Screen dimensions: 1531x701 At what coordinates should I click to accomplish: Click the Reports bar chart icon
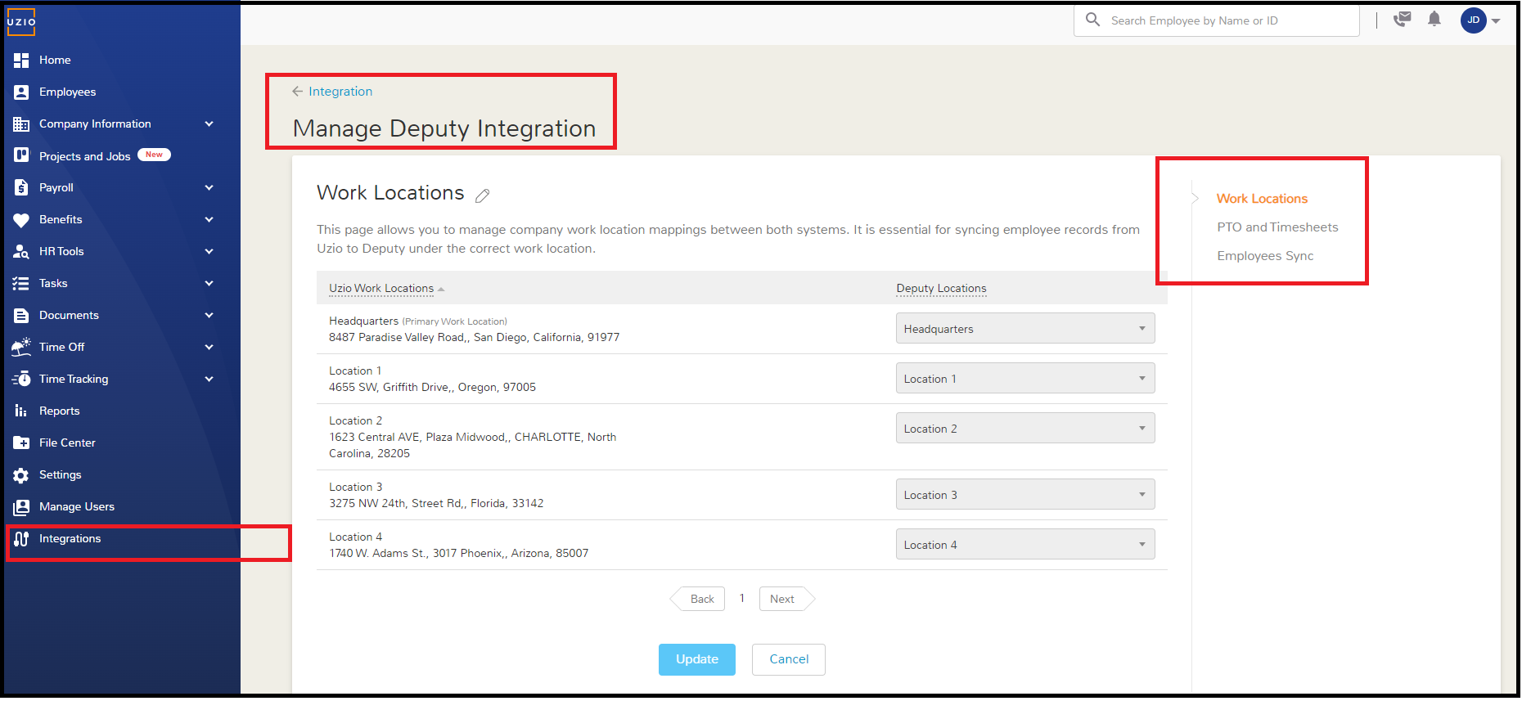click(x=21, y=411)
